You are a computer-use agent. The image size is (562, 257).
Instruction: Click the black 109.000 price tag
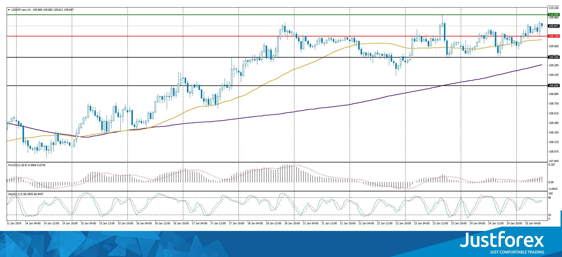coord(554,85)
